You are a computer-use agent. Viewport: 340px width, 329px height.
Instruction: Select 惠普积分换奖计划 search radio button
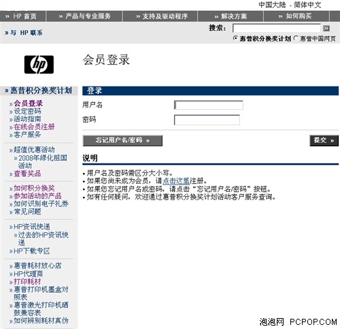point(235,38)
